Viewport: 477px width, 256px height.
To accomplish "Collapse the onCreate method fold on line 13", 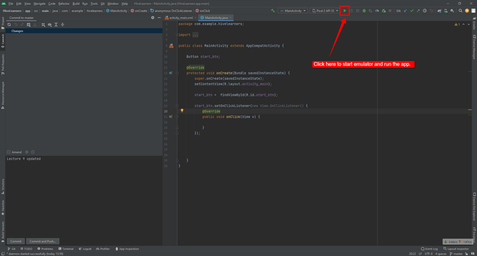I will click(x=177, y=73).
